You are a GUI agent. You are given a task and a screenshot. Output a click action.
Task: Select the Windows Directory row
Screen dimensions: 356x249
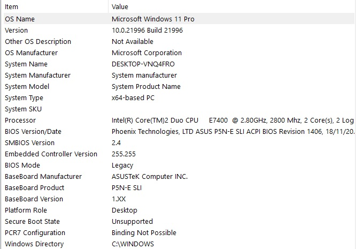tap(179, 244)
